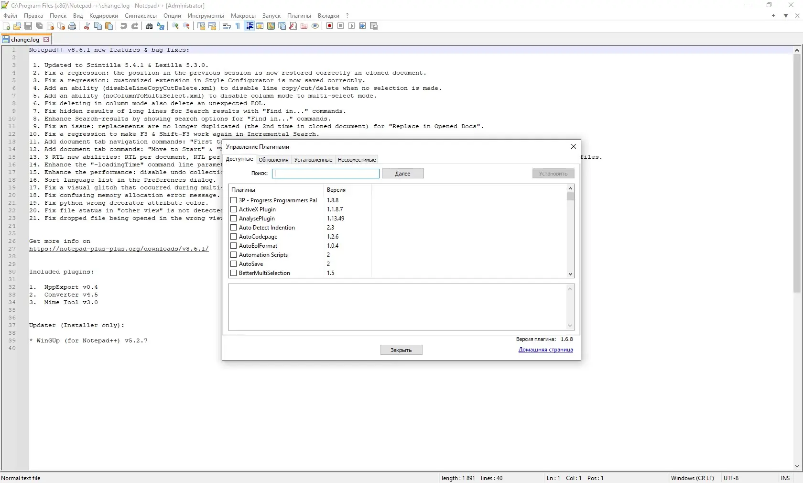This screenshot has height=483, width=803.
Task: Open the Запуск menu
Action: (x=271, y=15)
